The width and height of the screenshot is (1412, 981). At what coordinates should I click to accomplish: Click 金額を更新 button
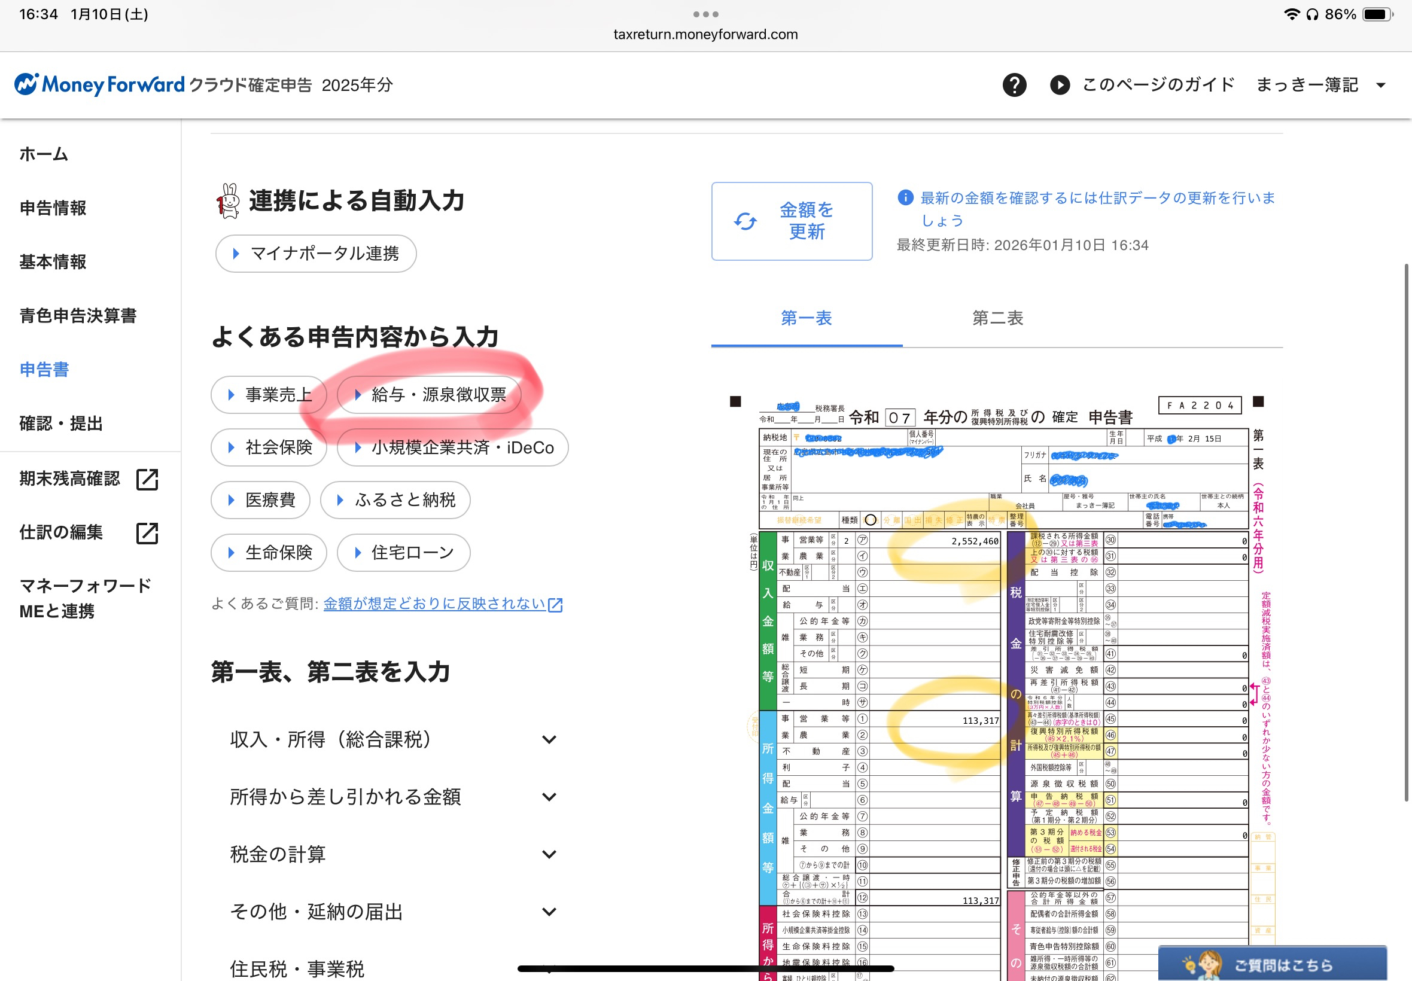coord(792,221)
